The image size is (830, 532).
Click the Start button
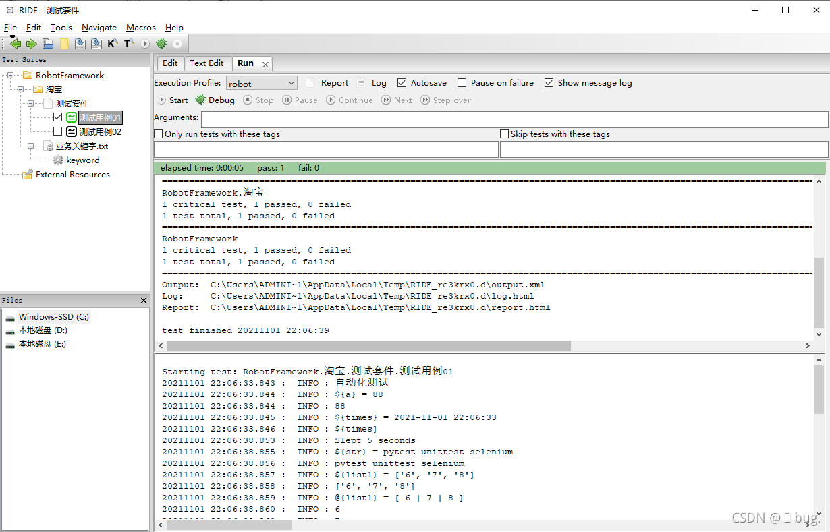pyautogui.click(x=172, y=100)
